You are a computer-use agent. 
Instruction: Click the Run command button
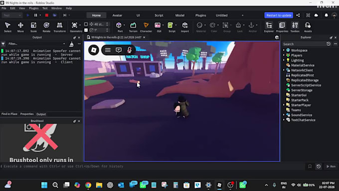pos(331,167)
